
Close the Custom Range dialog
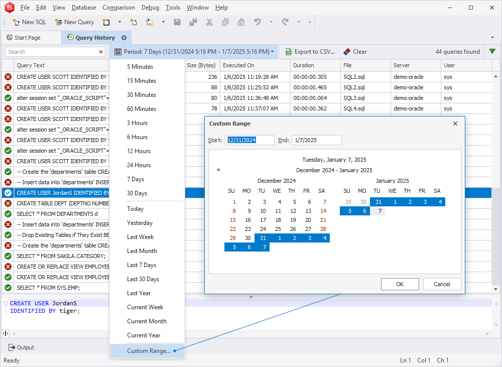[455, 124]
